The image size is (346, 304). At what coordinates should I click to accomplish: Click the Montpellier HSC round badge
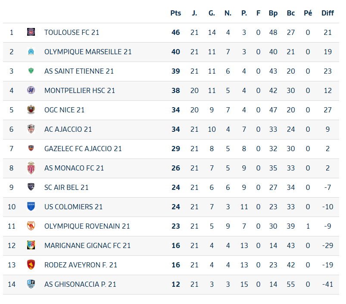click(x=31, y=90)
